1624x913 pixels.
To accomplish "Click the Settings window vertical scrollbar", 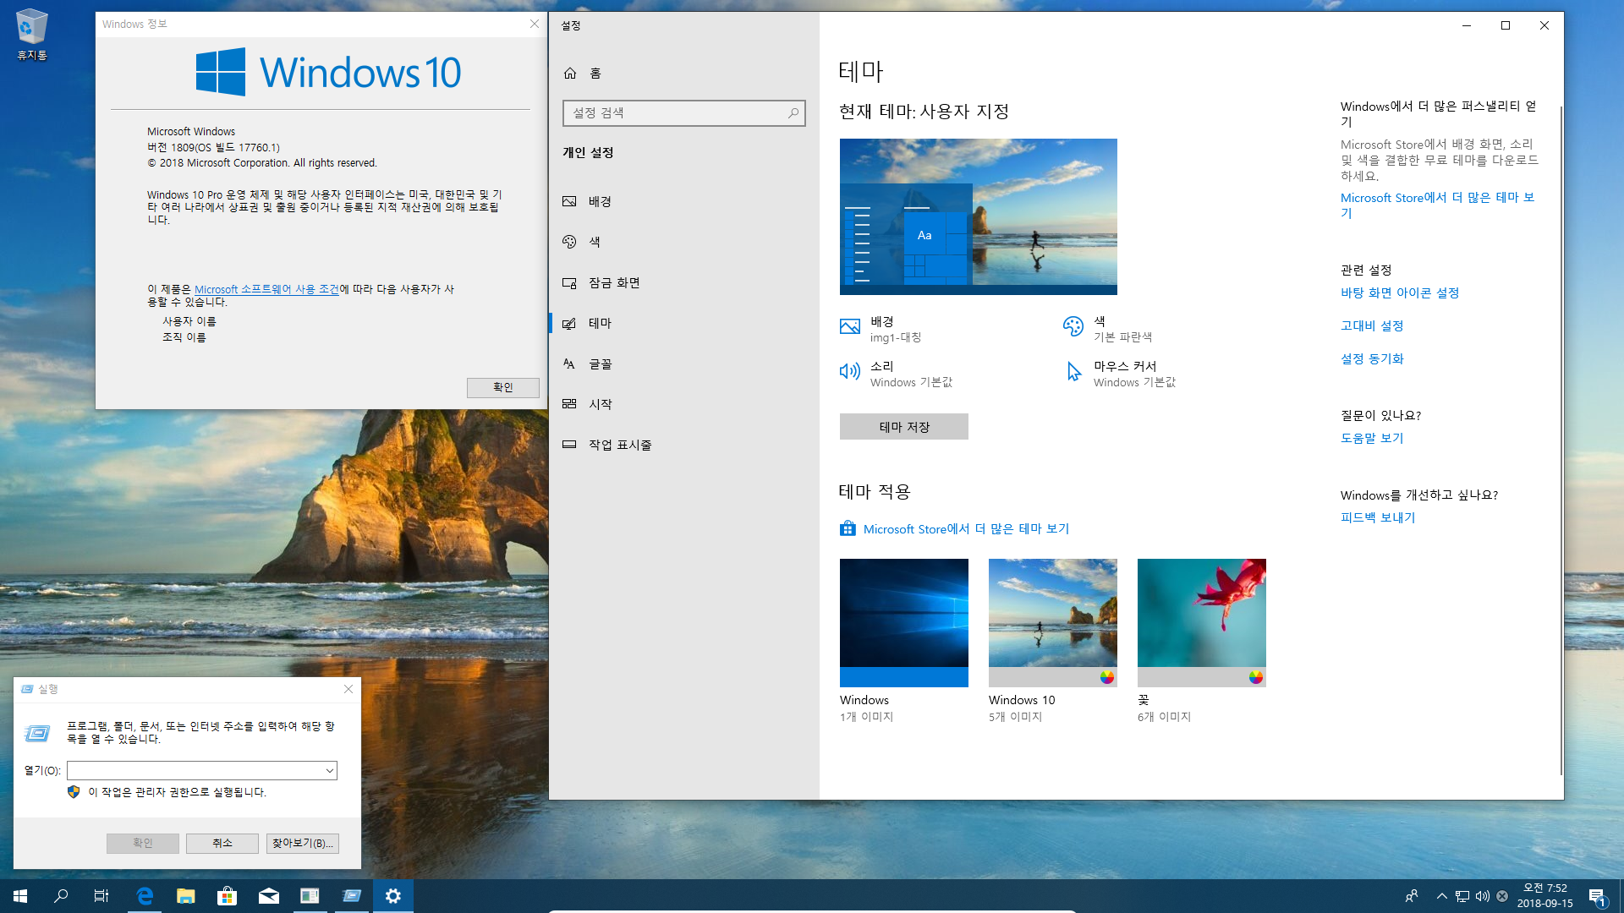I will click(1561, 440).
